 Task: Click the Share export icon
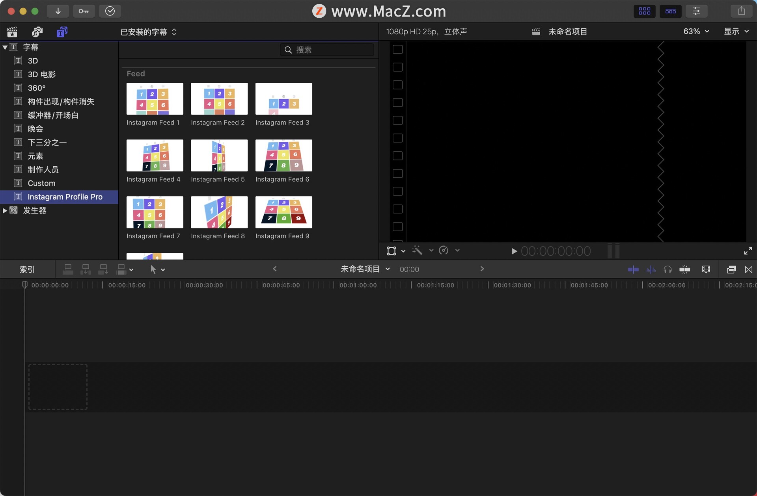[741, 11]
